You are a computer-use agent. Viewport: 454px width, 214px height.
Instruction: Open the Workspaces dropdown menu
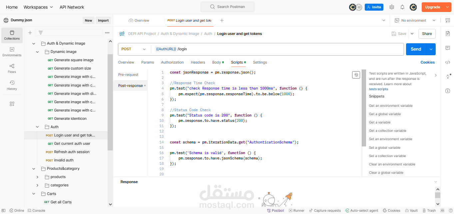[x=38, y=7]
